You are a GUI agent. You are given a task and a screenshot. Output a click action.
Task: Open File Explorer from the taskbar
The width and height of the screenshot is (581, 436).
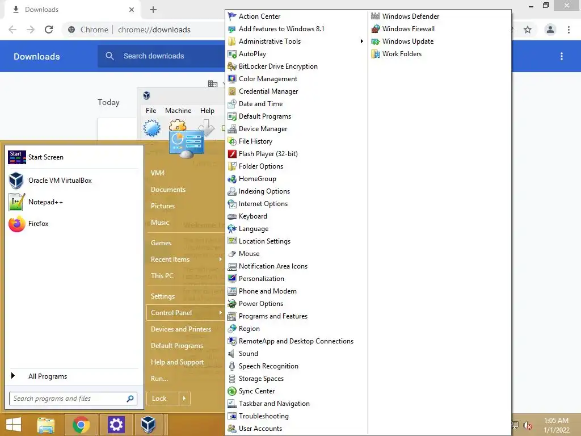point(46,425)
